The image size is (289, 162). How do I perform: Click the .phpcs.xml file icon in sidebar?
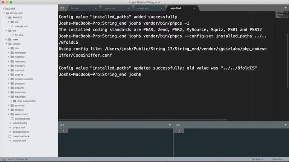[10, 127]
